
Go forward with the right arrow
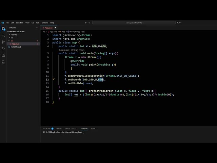(x=89, y=23)
